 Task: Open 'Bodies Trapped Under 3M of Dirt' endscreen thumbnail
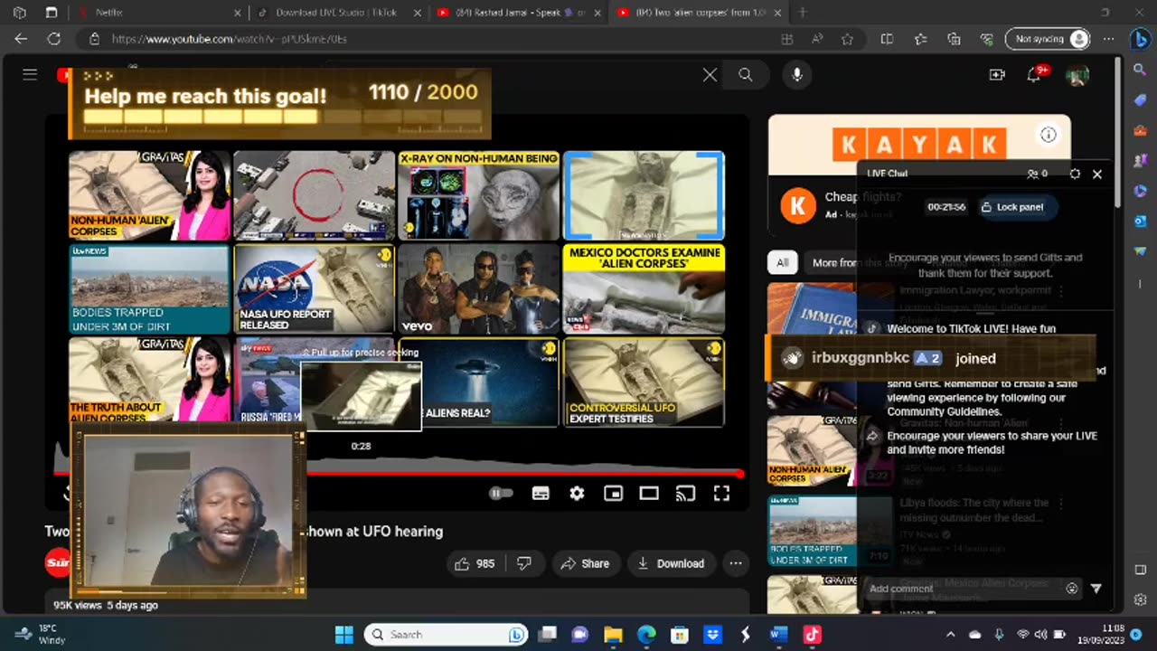click(150, 288)
